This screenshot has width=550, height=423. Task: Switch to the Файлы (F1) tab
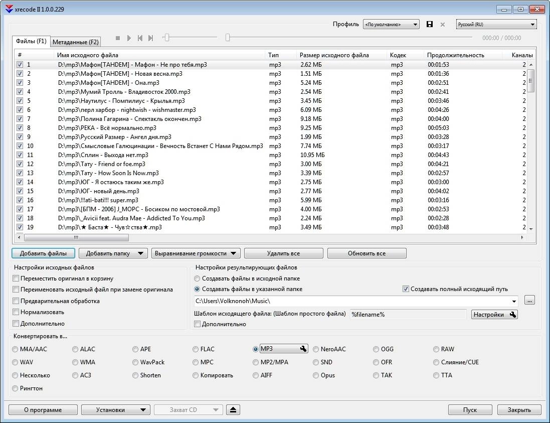[31, 41]
